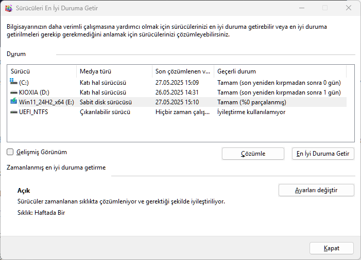
Task: Minimize the Sürücüleri En İyi Duruma Getir window
Action: 301,8
